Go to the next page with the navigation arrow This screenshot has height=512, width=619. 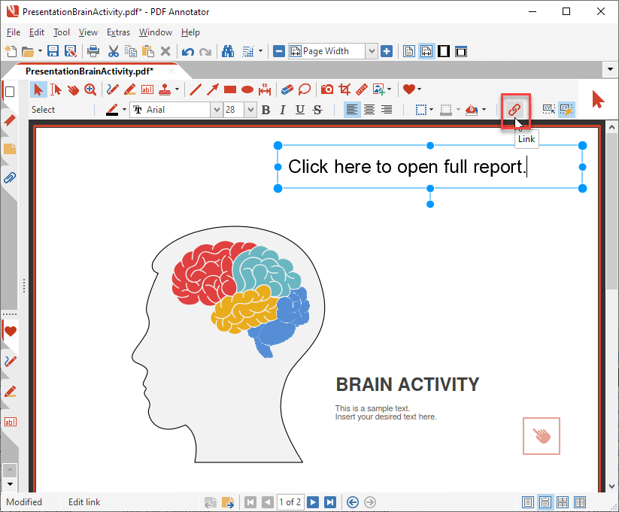click(314, 502)
